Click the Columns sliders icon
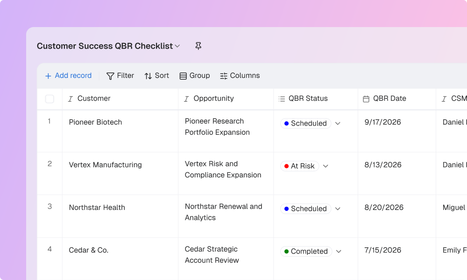This screenshot has height=280, width=467. click(x=224, y=76)
